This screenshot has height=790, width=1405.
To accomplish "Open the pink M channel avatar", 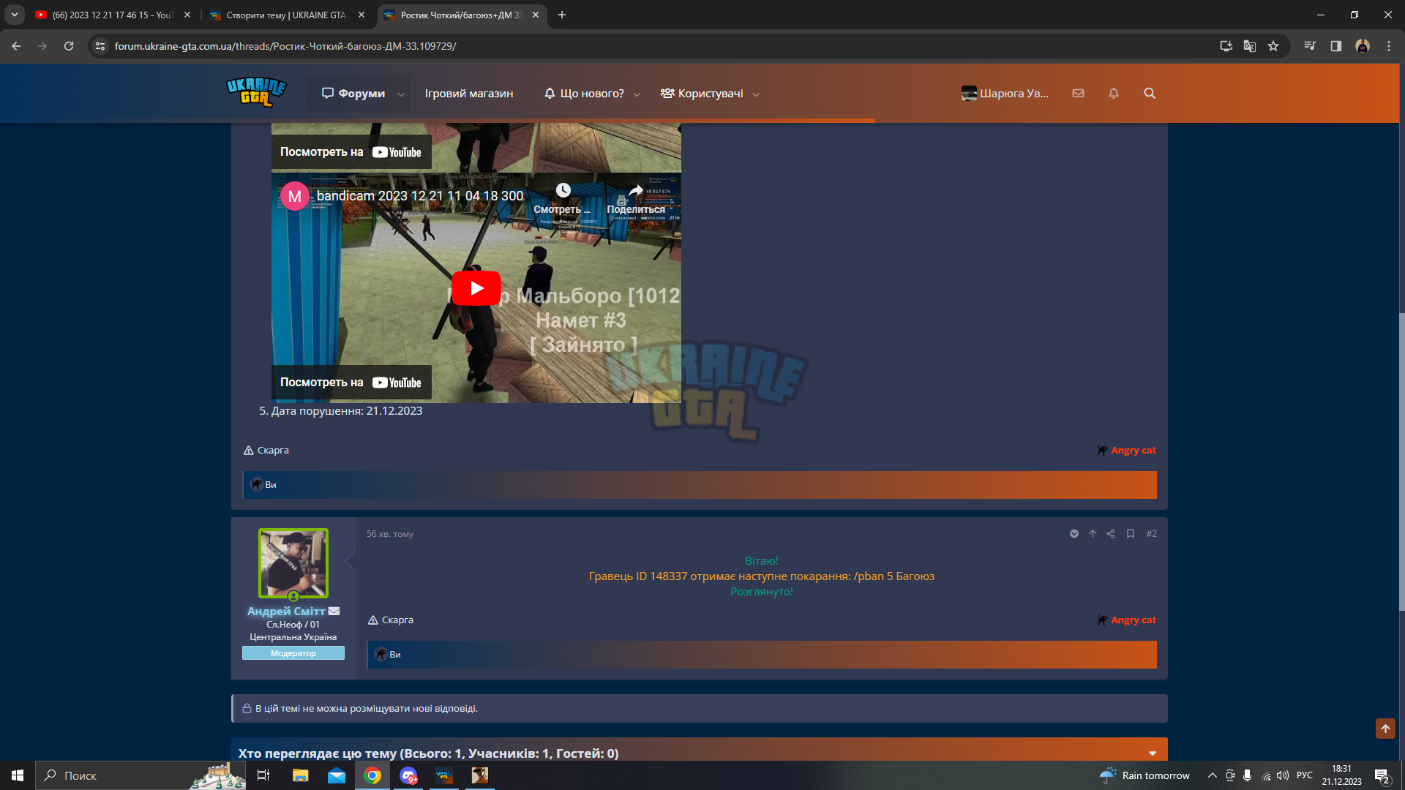I will click(x=295, y=196).
